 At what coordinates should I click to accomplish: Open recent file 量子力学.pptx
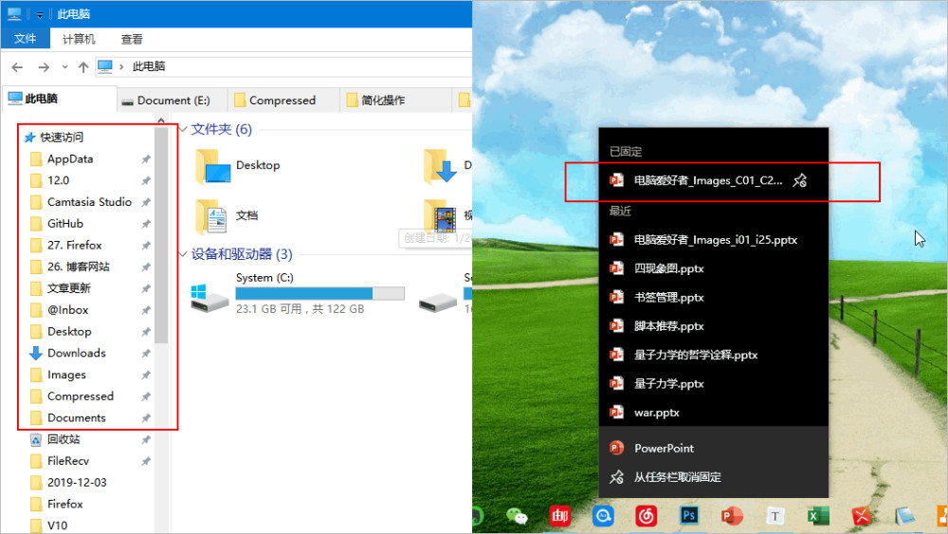tap(714, 383)
